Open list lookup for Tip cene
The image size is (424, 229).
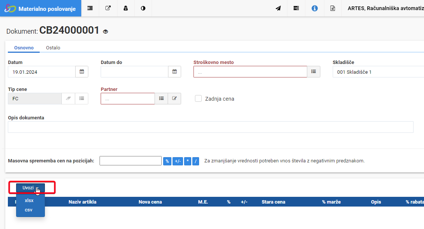point(82,98)
